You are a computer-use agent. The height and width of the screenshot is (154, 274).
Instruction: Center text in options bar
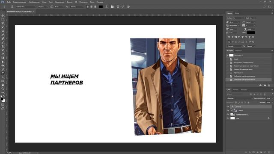point(91,7)
